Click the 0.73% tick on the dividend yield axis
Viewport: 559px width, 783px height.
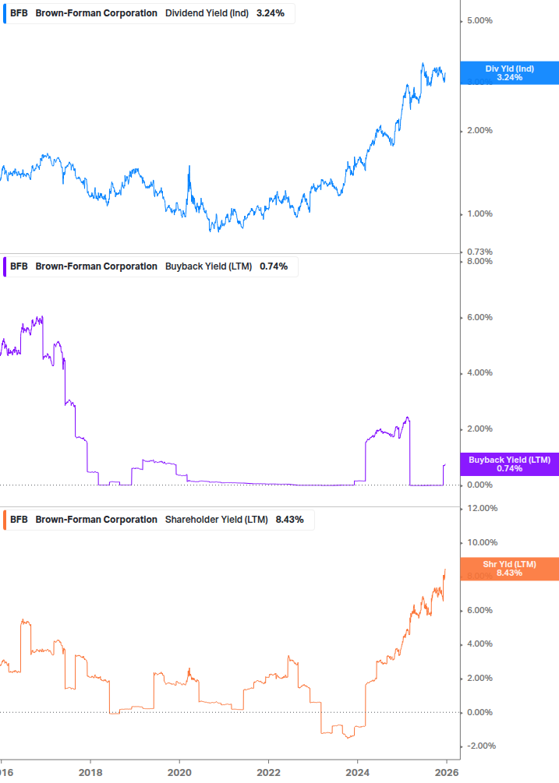(x=479, y=252)
